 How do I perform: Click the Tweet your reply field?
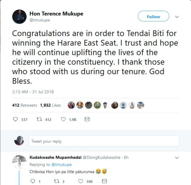pos(104,141)
